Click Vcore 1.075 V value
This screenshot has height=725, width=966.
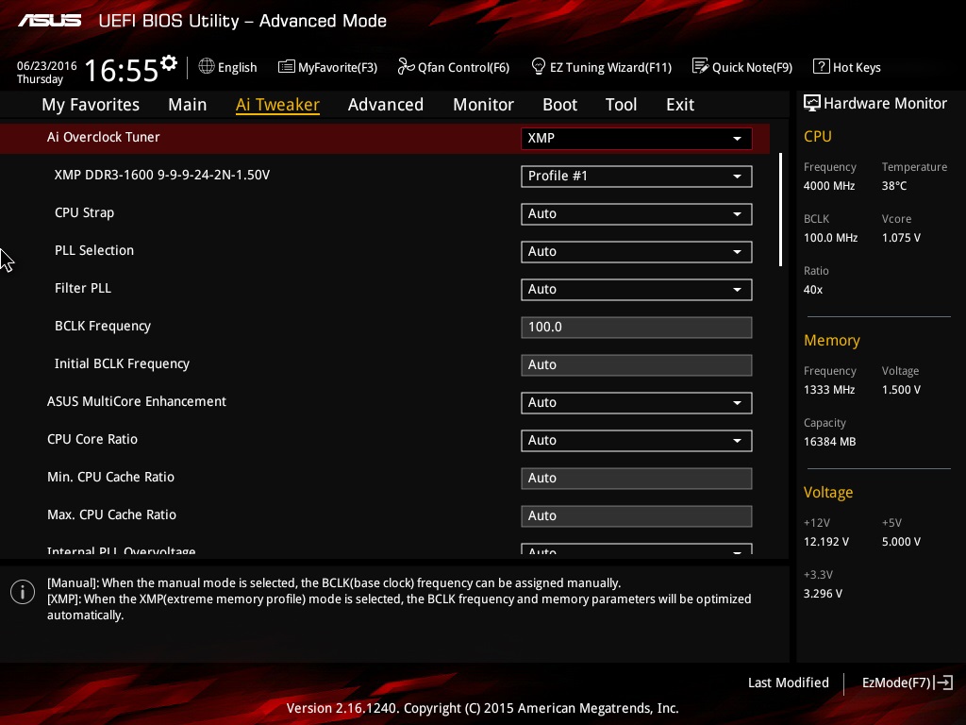point(901,237)
